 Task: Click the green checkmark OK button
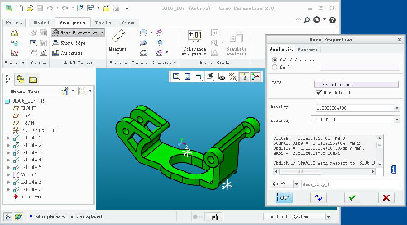point(352,197)
